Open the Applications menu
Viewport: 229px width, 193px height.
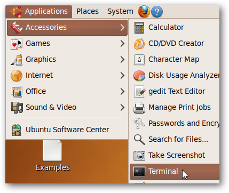38,12
